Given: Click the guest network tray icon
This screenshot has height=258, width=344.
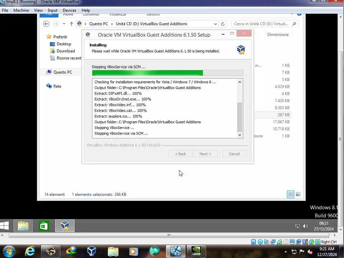Looking at the screenshot, I should coord(297,226).
